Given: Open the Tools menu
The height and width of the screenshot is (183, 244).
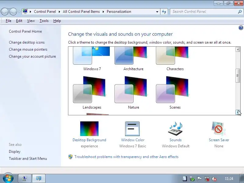Looking at the screenshot, I should 44,21.
